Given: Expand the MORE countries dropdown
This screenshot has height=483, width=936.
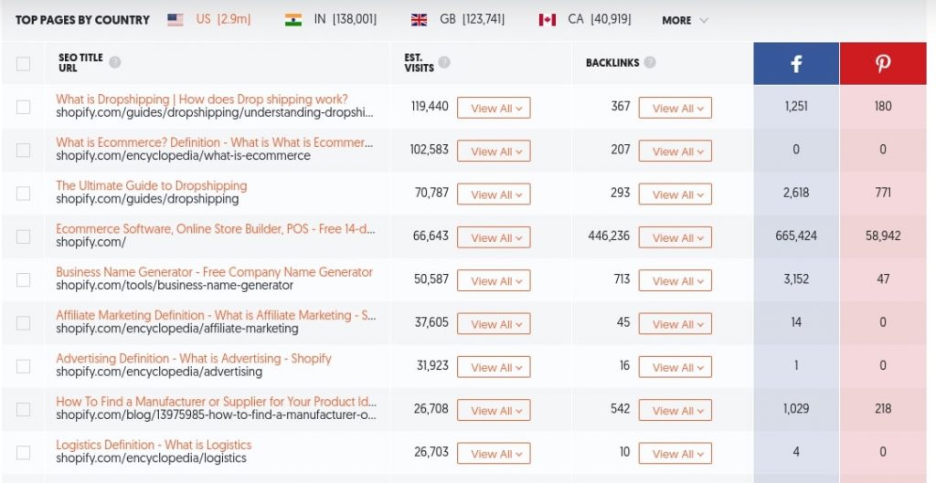Looking at the screenshot, I should click(685, 20).
